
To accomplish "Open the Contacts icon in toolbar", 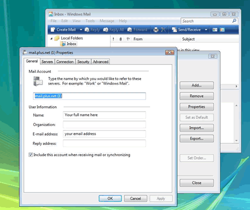I will (x=215, y=29).
